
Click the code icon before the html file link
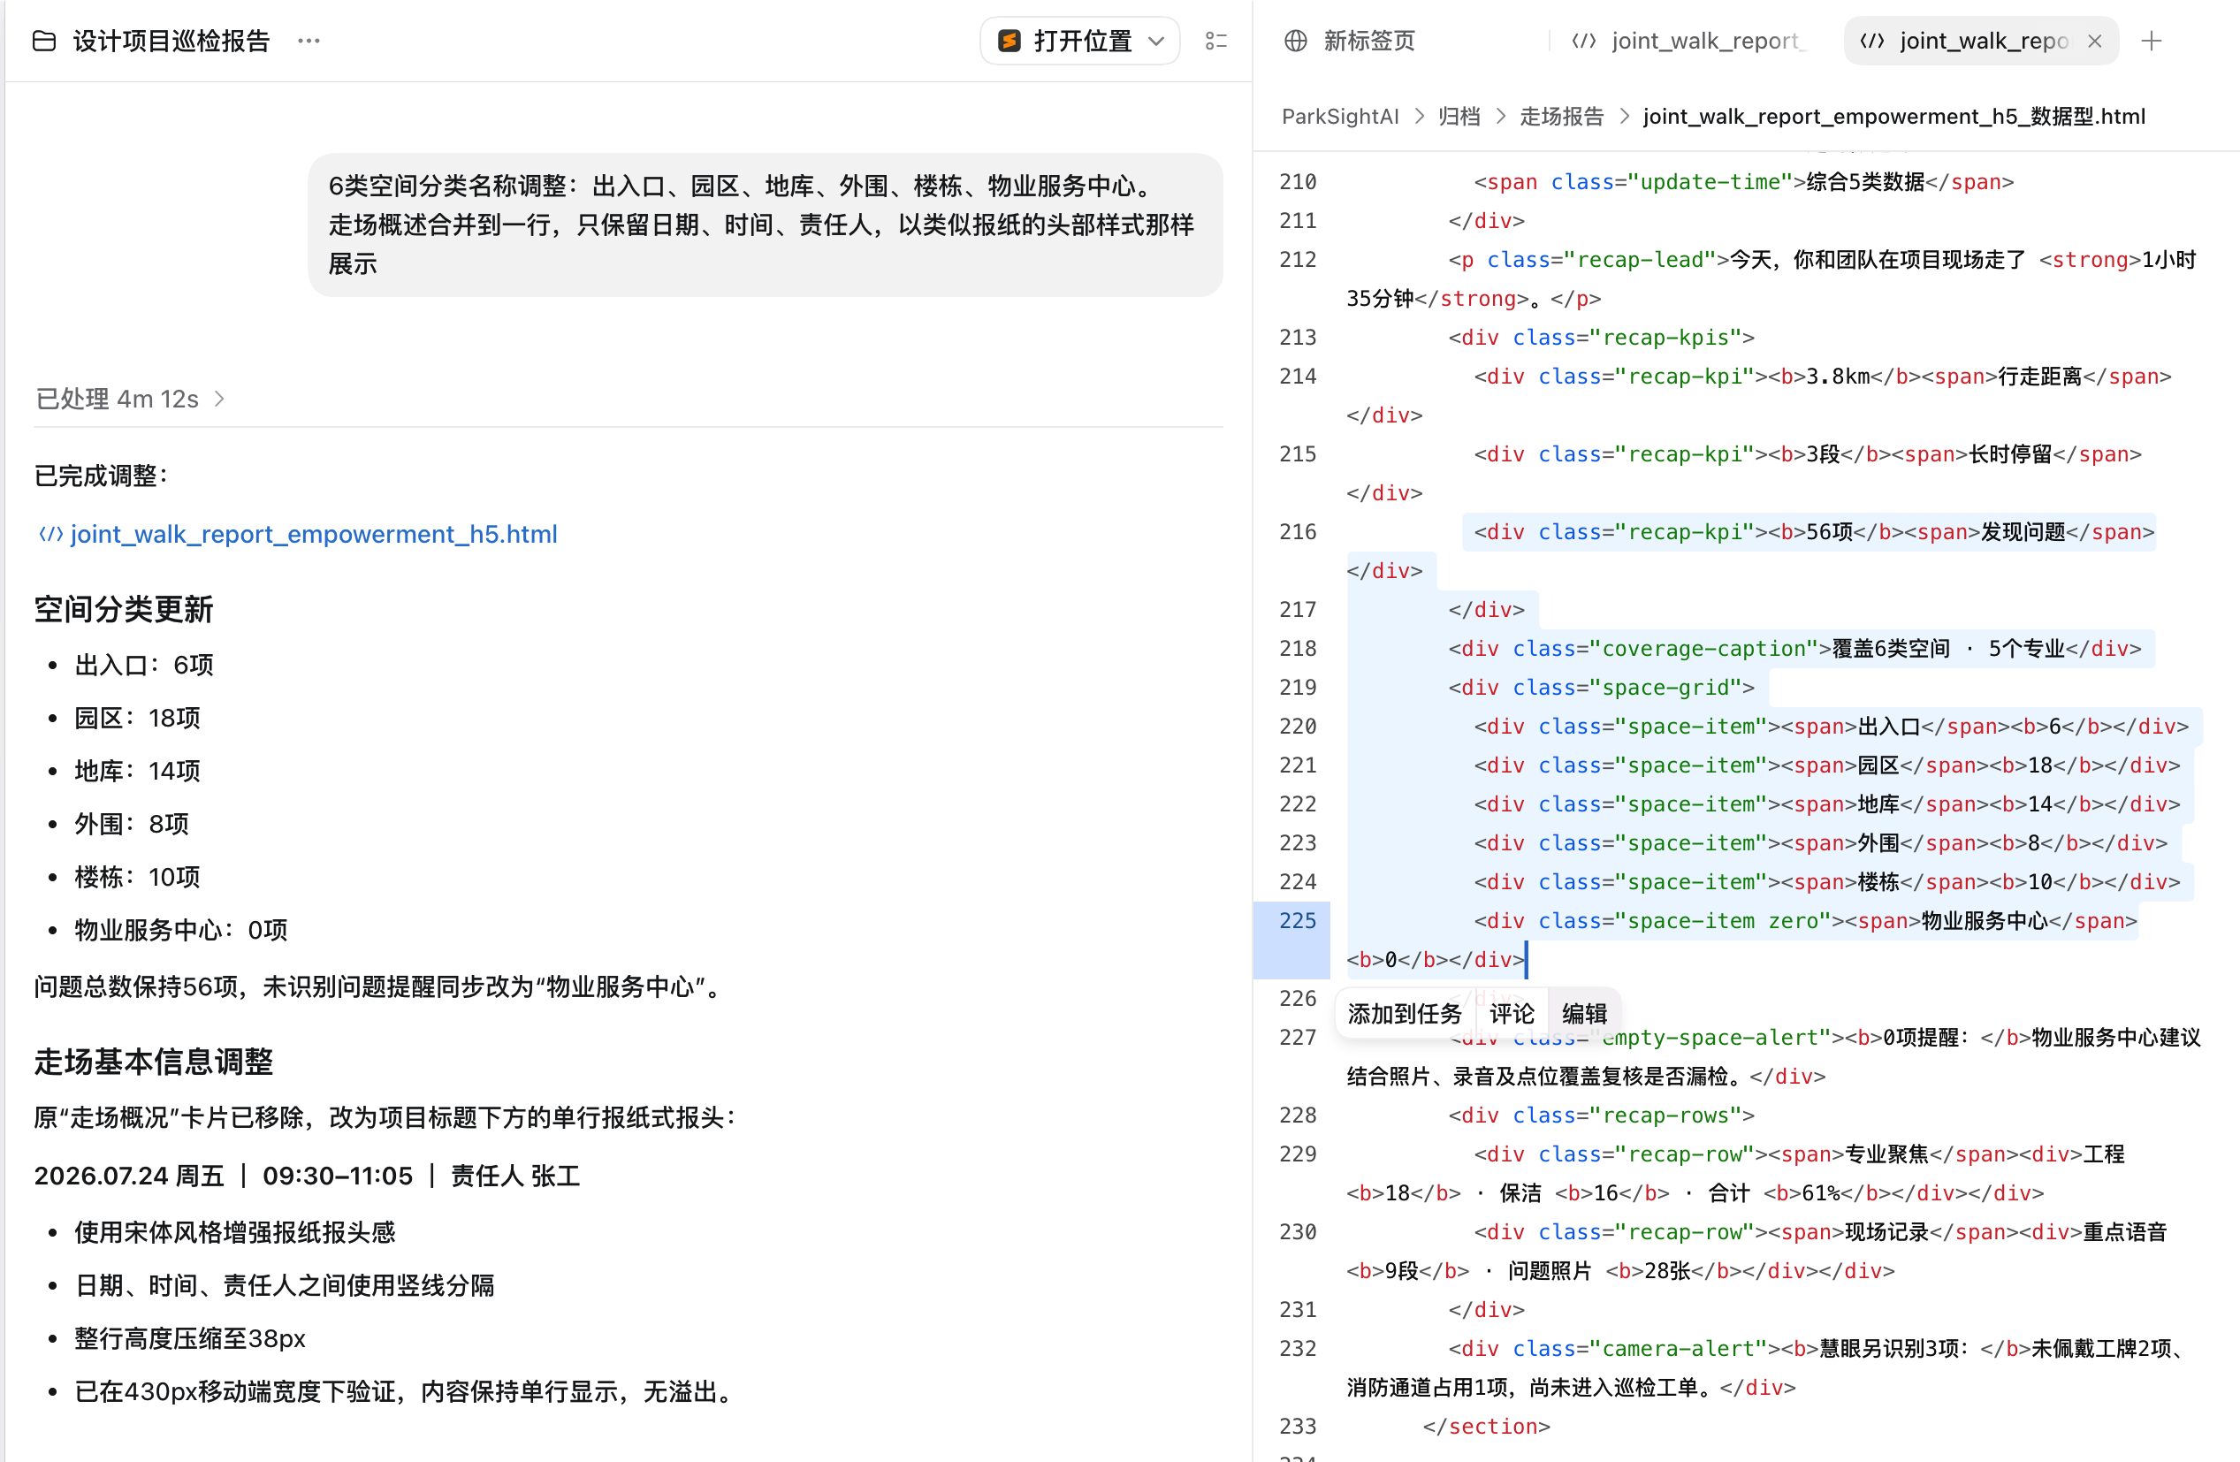coord(50,534)
